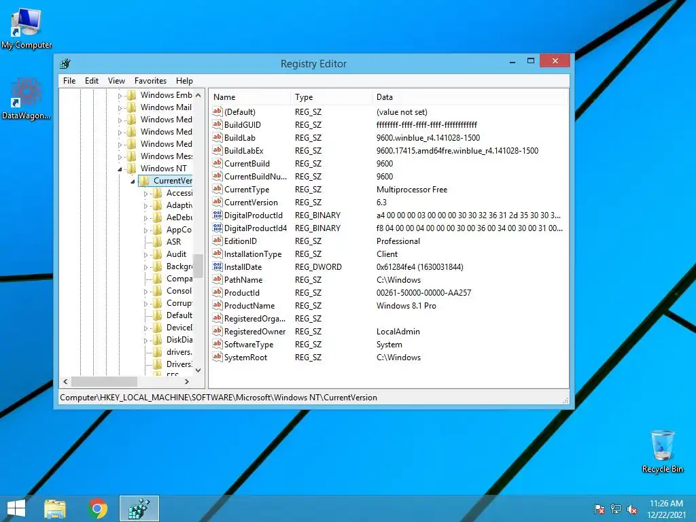Select the CurrentBuild value row
Viewport: 696px width, 522px height.
pyautogui.click(x=388, y=163)
